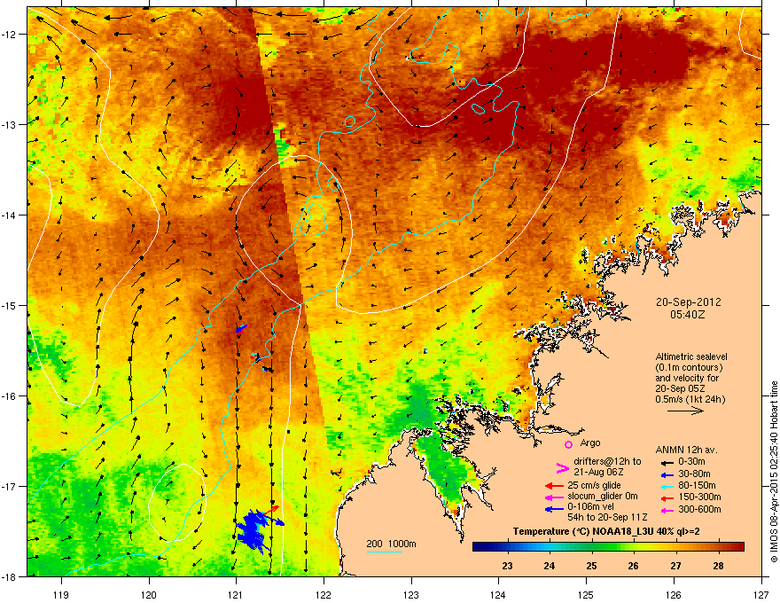Image resolution: width=780 pixels, height=603 pixels.
Task: Click the '0-30m' depth label
Action: 691,462
